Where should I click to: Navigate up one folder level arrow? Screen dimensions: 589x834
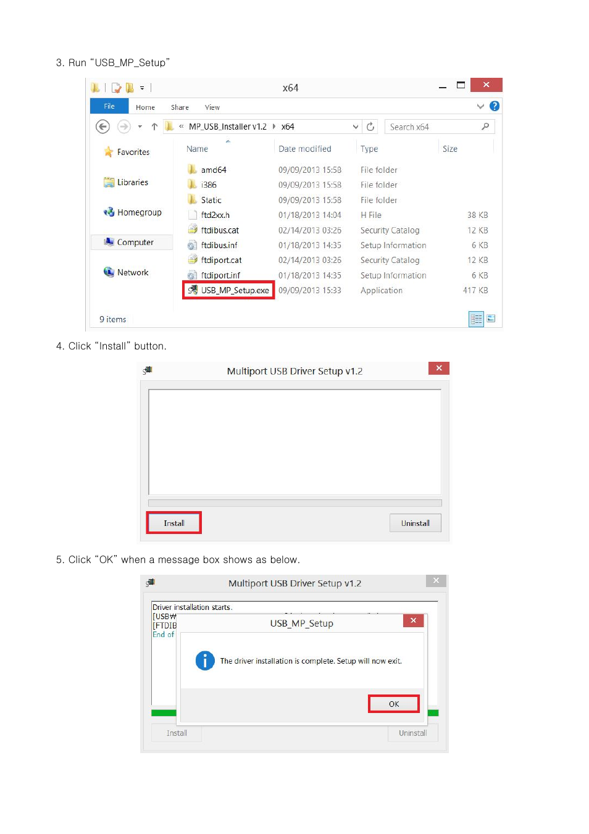tap(154, 127)
